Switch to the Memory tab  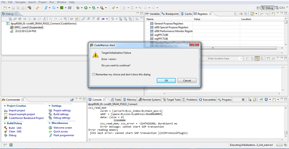click(x=130, y=100)
